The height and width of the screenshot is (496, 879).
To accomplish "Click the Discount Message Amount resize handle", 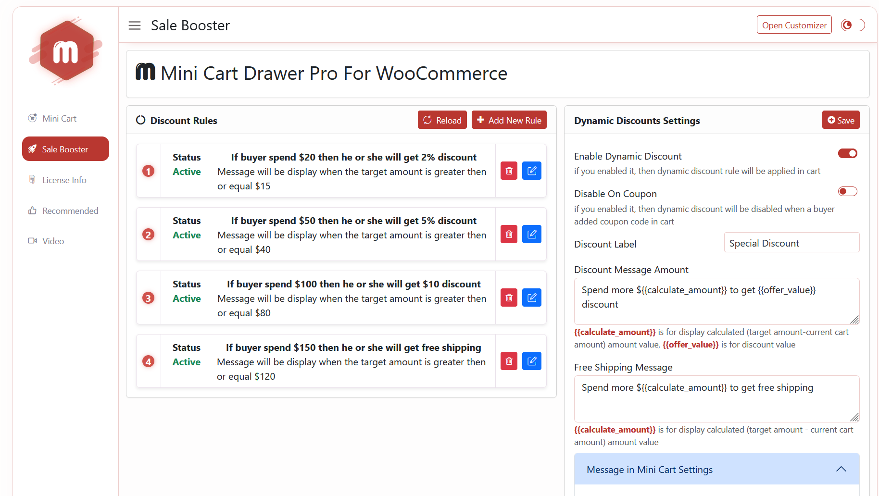I will coord(854,320).
